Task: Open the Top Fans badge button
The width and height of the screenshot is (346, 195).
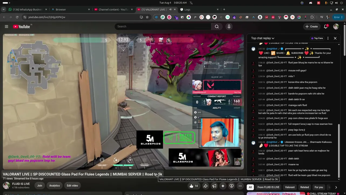Action: click(x=317, y=38)
